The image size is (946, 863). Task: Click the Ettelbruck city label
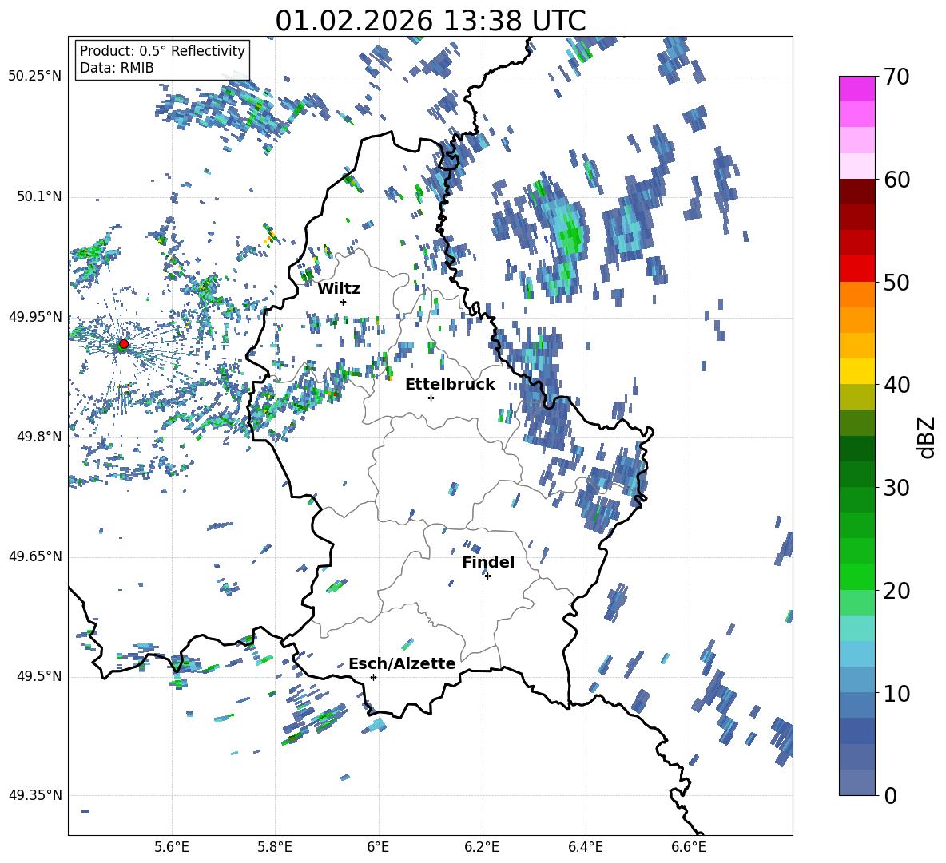(x=450, y=384)
